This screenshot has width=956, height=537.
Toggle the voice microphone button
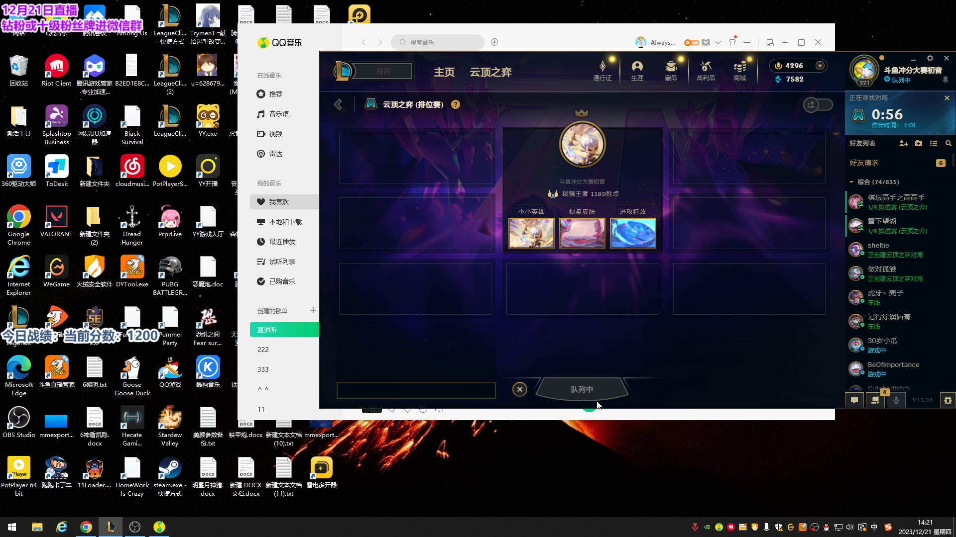coord(896,400)
